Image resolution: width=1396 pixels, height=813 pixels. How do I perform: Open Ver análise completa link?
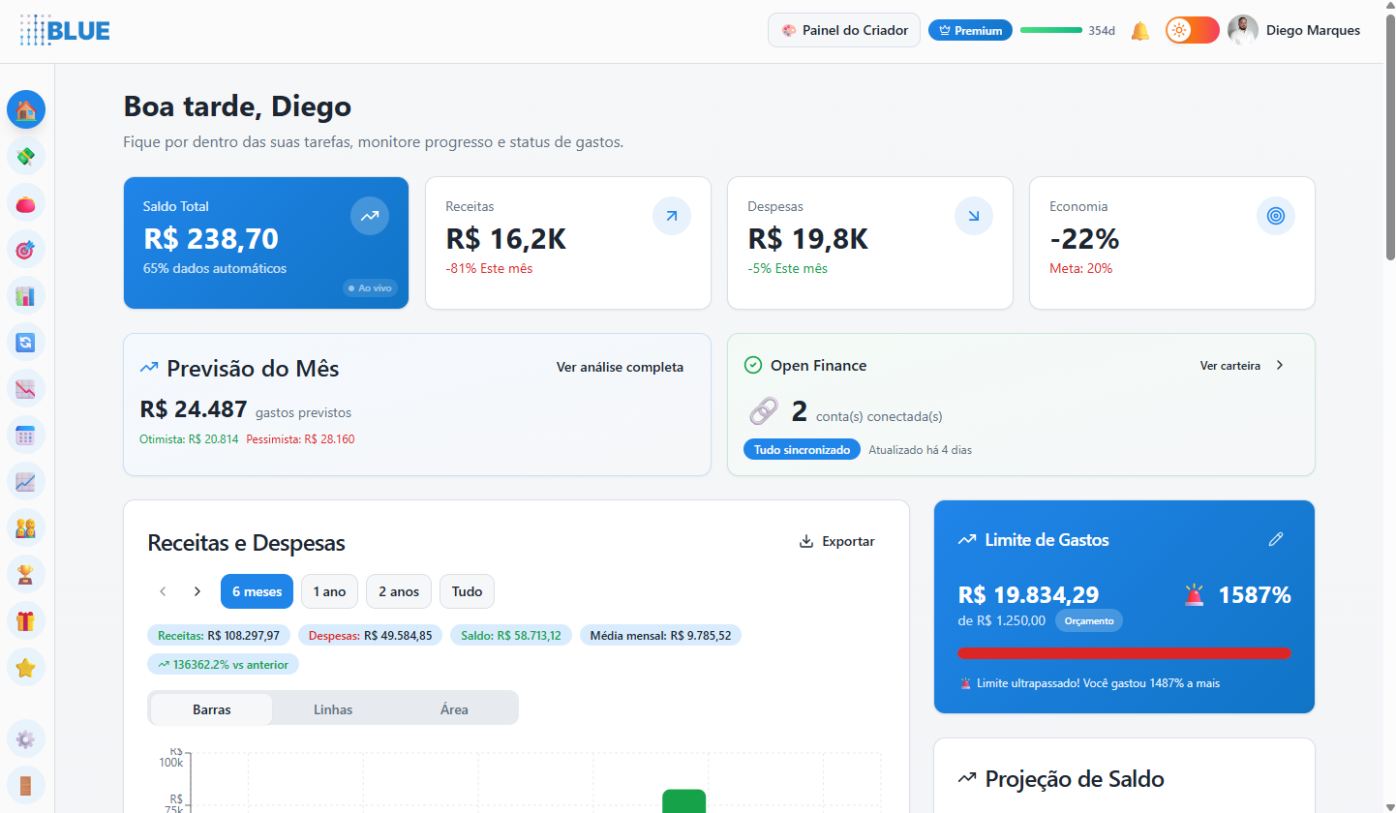coord(620,368)
